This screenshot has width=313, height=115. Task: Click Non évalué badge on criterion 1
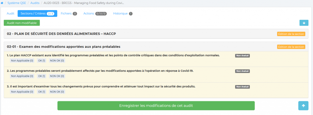242,56
